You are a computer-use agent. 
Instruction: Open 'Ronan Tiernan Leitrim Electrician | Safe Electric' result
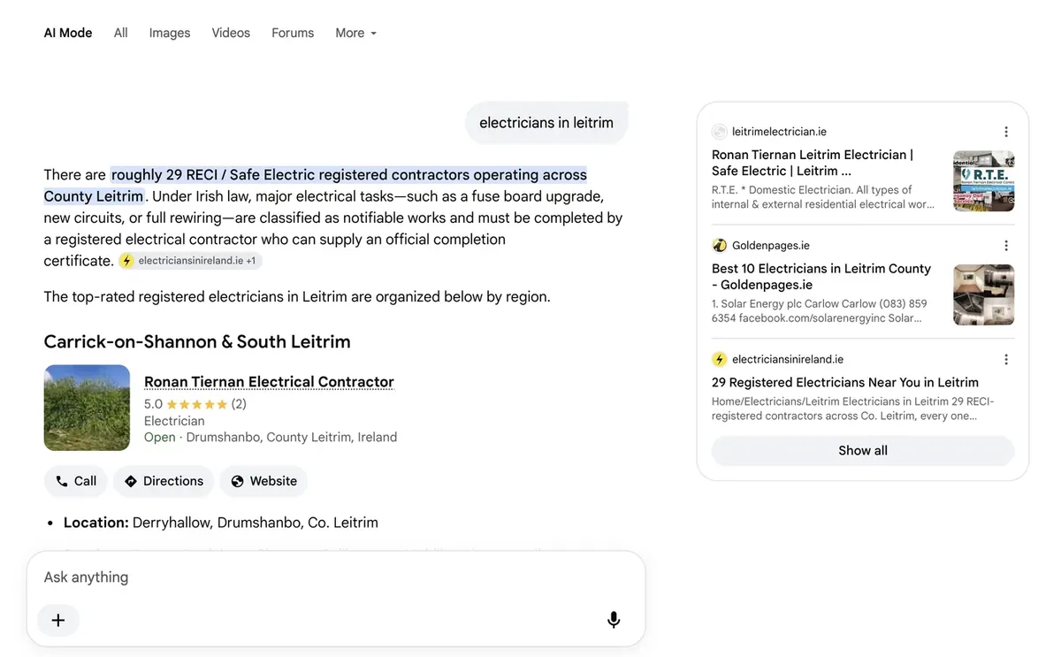click(x=813, y=163)
